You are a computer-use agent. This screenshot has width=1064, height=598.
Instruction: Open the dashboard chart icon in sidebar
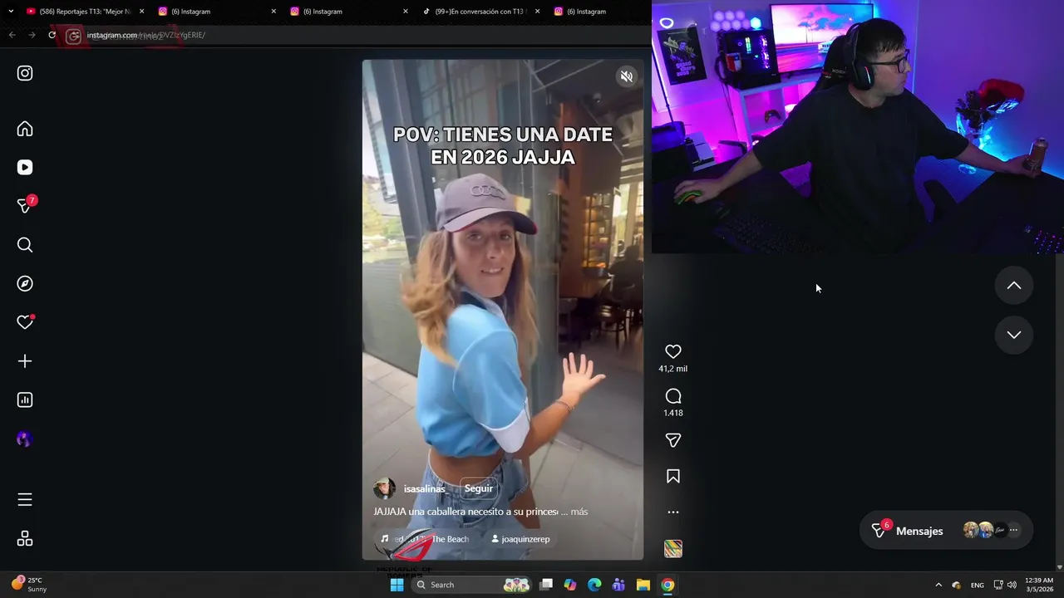click(25, 400)
